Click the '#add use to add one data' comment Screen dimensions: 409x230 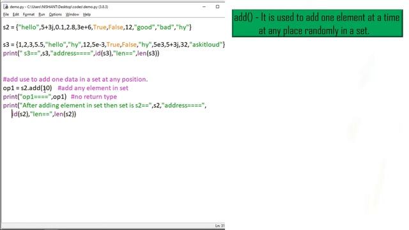tap(75, 79)
